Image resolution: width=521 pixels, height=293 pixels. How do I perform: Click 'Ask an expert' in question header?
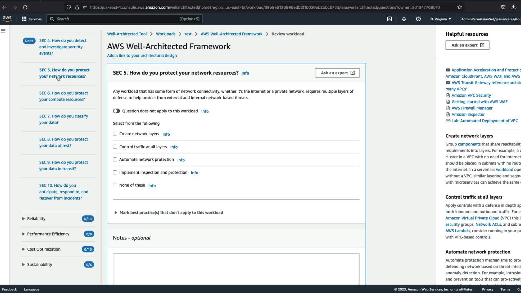pos(337,73)
